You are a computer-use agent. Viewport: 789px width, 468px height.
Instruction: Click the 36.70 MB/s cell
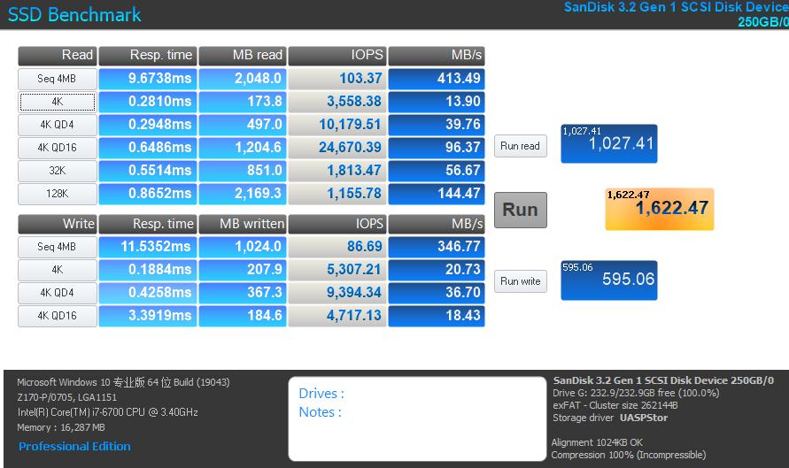tap(437, 293)
